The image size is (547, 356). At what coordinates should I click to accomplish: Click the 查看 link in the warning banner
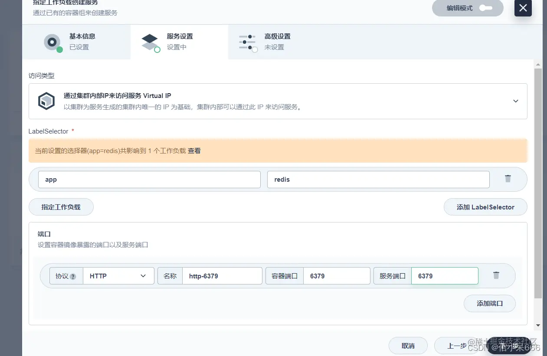point(194,150)
